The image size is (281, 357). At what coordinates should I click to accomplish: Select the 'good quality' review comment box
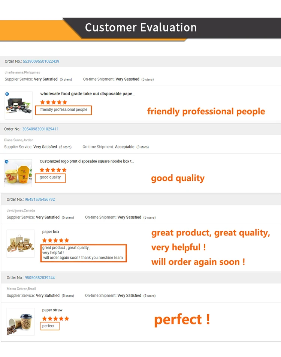click(x=50, y=178)
